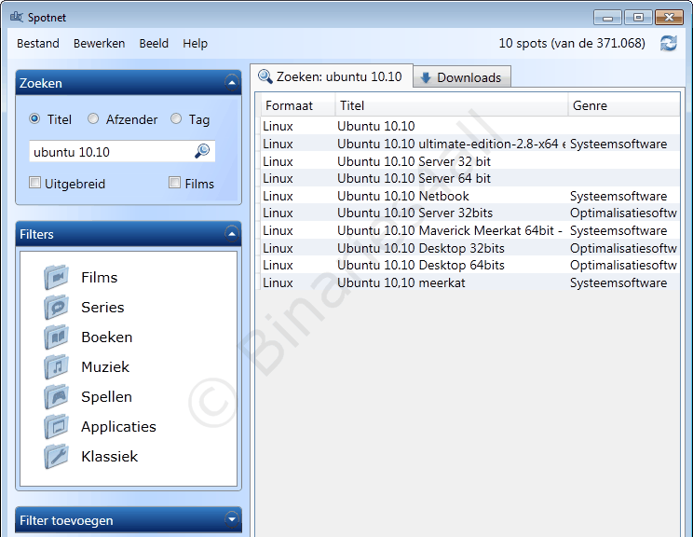Enable the Films checkbox in search panel
The image size is (693, 537).
(x=174, y=182)
